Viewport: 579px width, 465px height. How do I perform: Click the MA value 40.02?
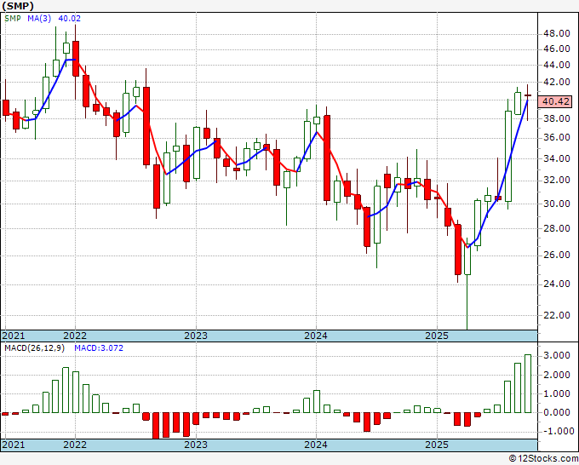[x=70, y=19]
